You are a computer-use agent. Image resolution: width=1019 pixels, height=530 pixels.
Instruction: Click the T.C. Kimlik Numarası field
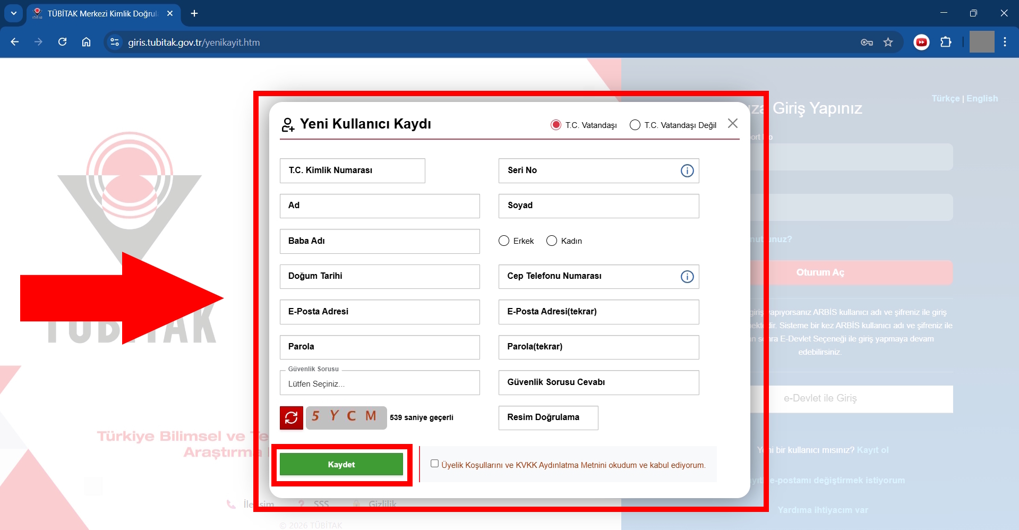(x=352, y=170)
